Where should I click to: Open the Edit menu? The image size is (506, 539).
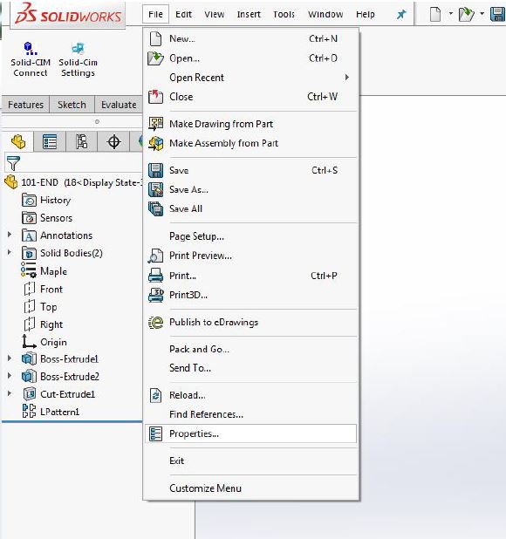tap(183, 15)
